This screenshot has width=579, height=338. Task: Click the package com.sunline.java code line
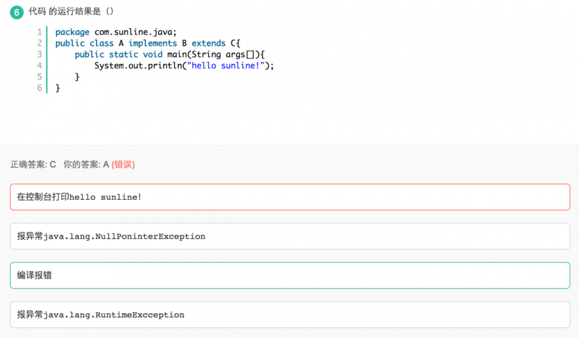116,32
